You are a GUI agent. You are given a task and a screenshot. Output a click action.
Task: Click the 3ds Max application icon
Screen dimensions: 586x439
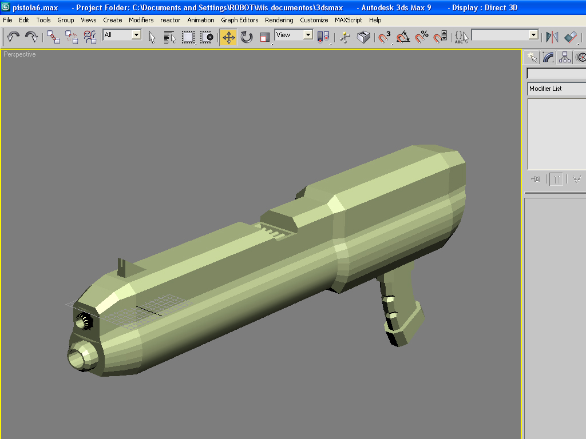point(6,7)
